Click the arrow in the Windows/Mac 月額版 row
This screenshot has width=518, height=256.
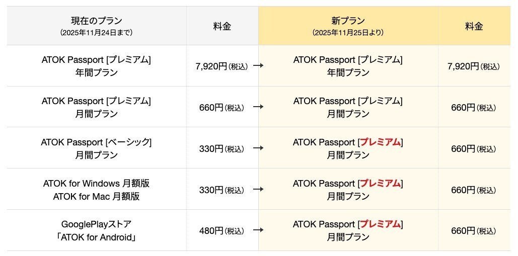pos(258,190)
